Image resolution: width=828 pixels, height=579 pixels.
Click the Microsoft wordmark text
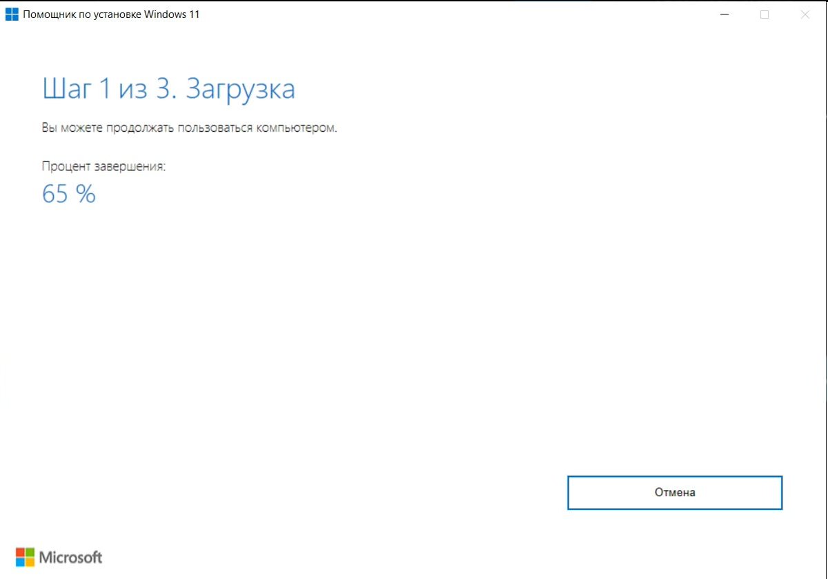point(70,557)
